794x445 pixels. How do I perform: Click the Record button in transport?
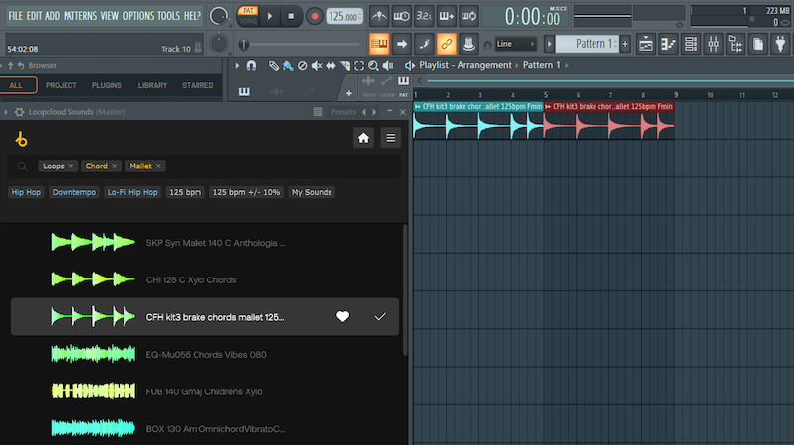[x=314, y=16]
